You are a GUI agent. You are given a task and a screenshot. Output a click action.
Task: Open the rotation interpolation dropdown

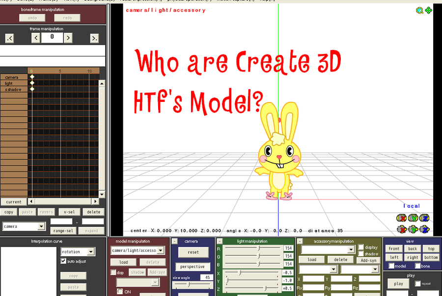pos(91,251)
